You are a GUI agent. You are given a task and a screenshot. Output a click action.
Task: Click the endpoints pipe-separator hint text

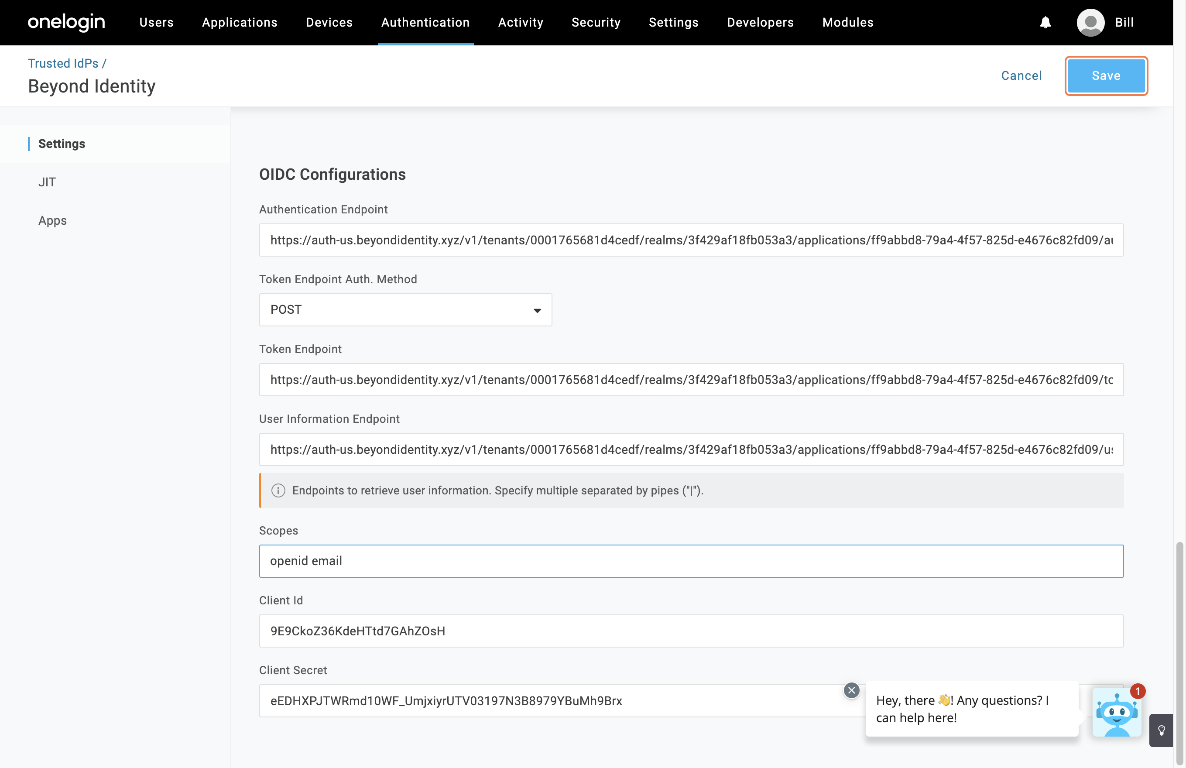pos(497,490)
